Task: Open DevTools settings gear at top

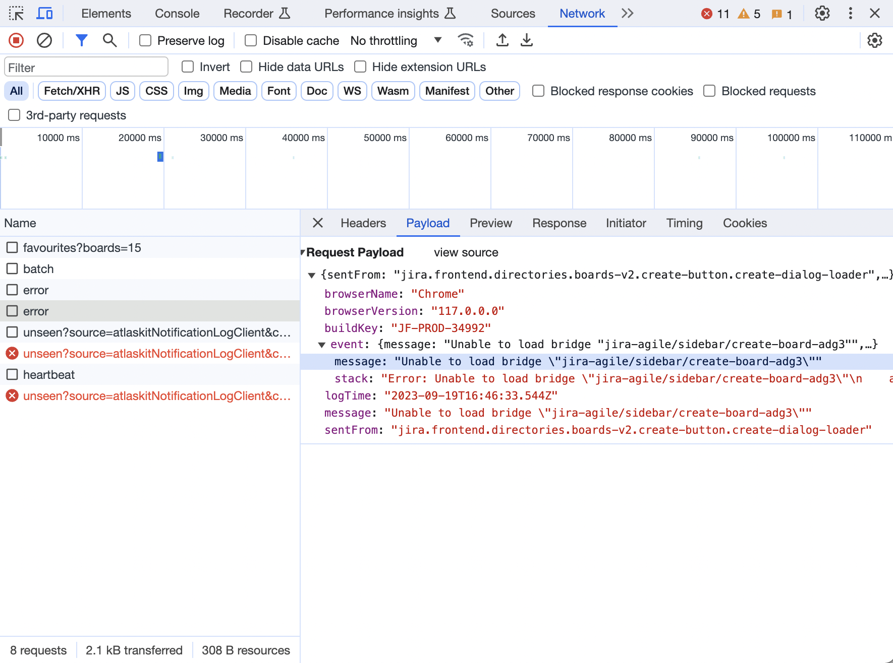Action: click(822, 14)
